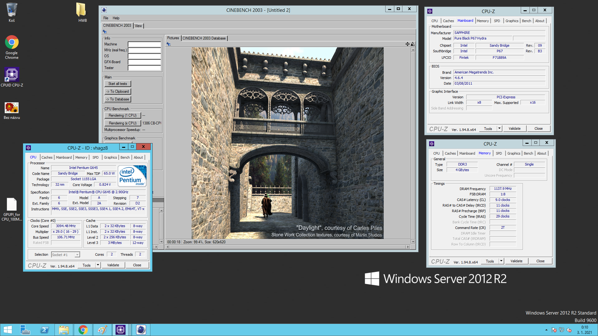Click scroll-down arrow of render view
This screenshot has width=598, height=336.
point(413,242)
